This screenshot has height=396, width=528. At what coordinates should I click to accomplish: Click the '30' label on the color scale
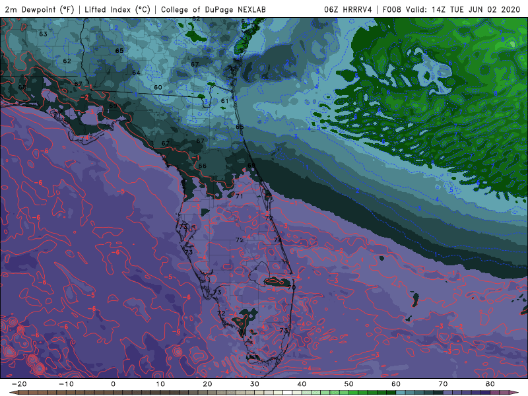point(255,384)
